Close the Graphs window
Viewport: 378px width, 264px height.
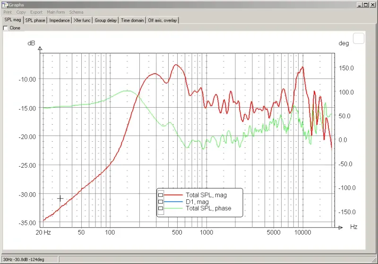point(372,5)
